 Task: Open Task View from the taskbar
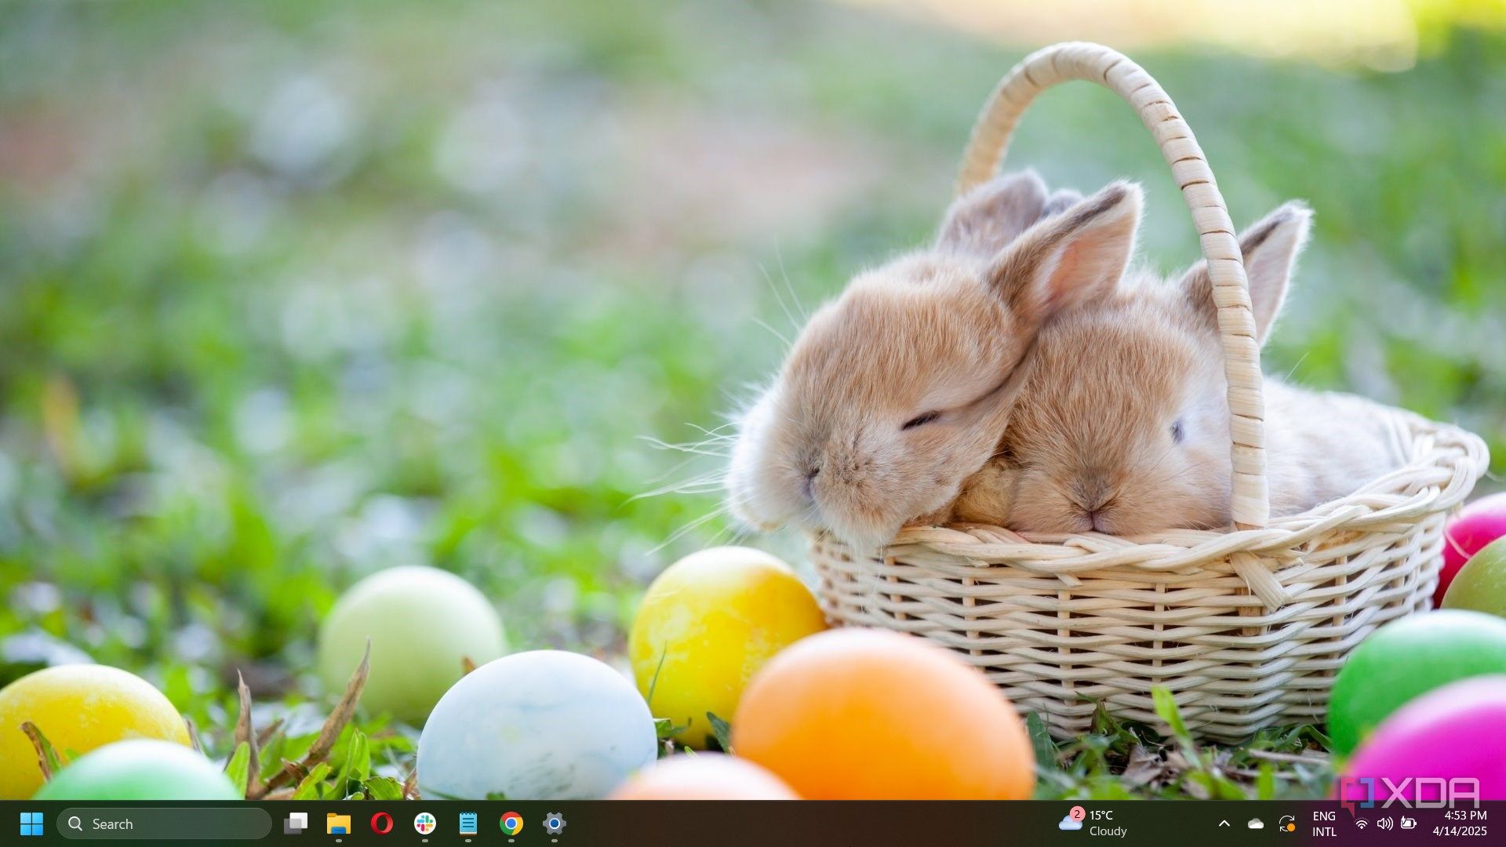click(x=296, y=823)
